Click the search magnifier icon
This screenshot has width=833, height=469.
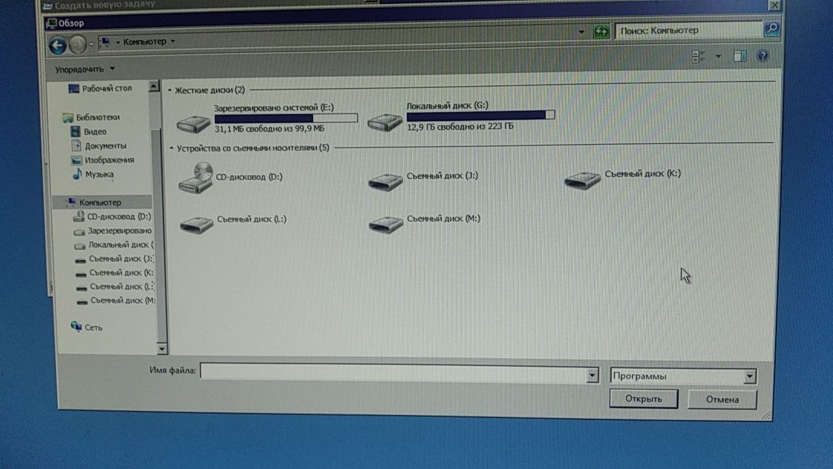pos(771,28)
